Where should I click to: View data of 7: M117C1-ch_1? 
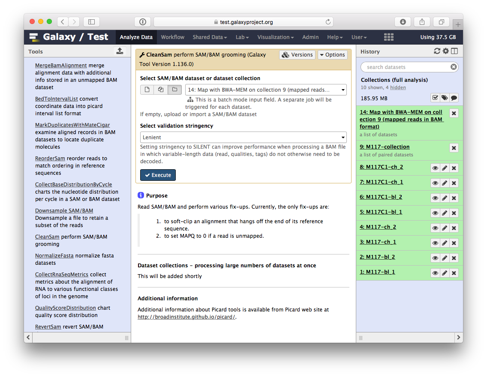435,183
